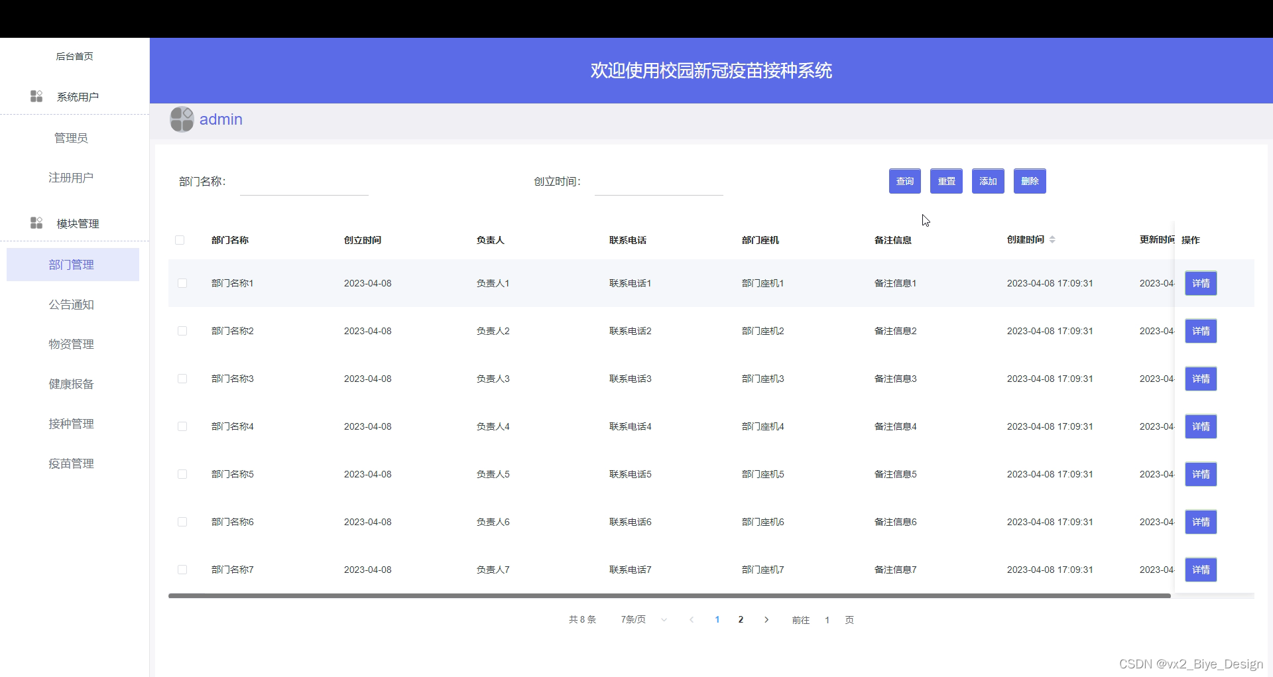
Task: Check the row for 部门名称6
Action: pos(182,522)
